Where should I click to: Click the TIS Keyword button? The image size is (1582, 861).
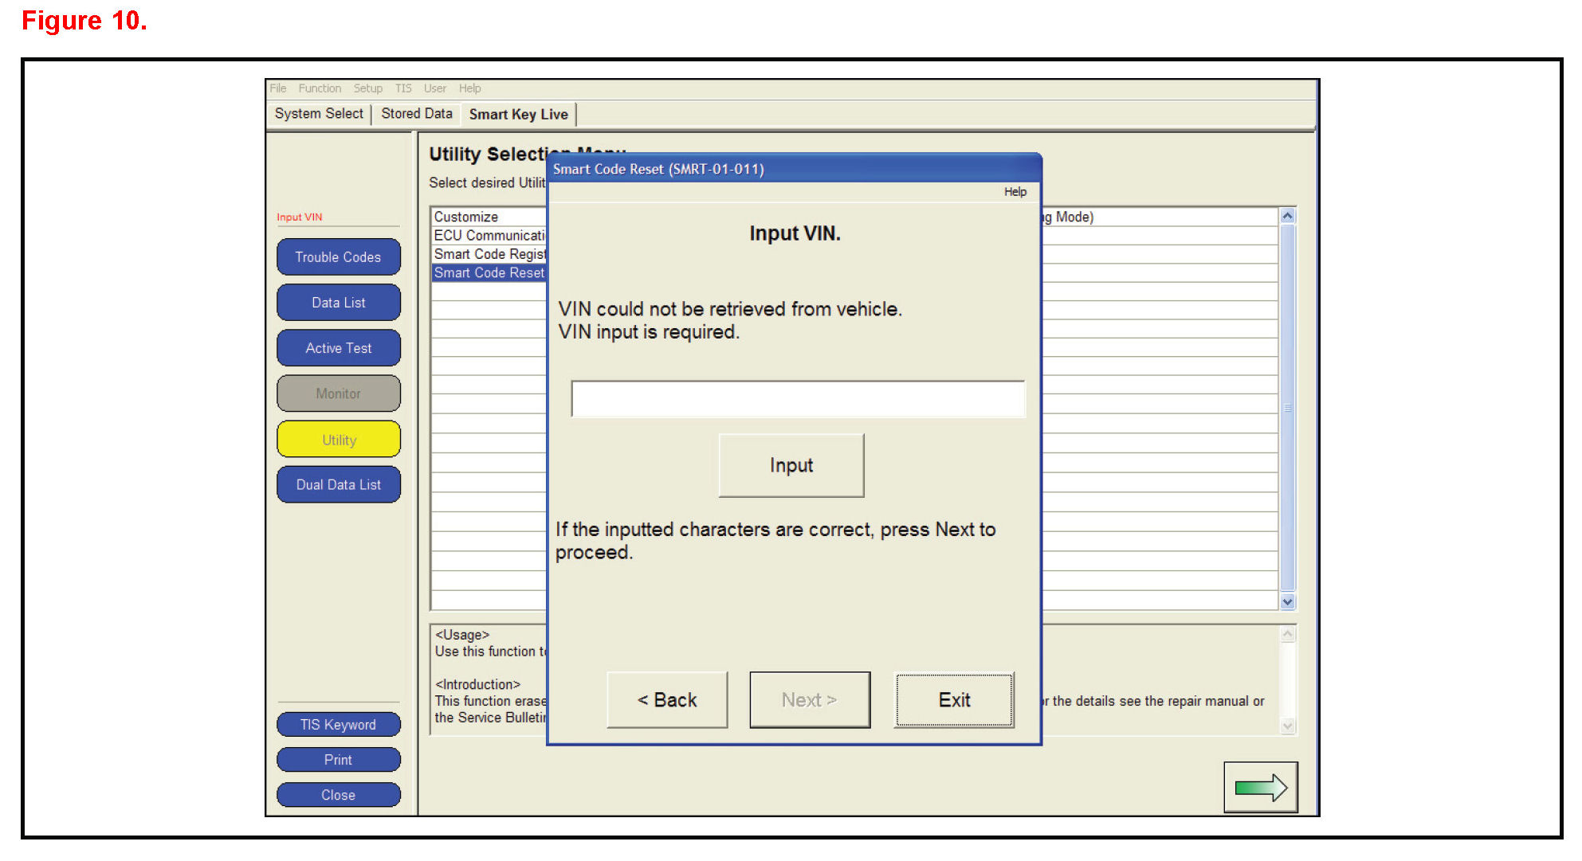click(338, 725)
